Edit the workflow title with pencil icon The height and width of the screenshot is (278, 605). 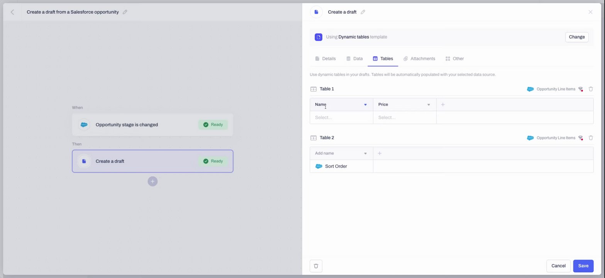[x=125, y=12]
